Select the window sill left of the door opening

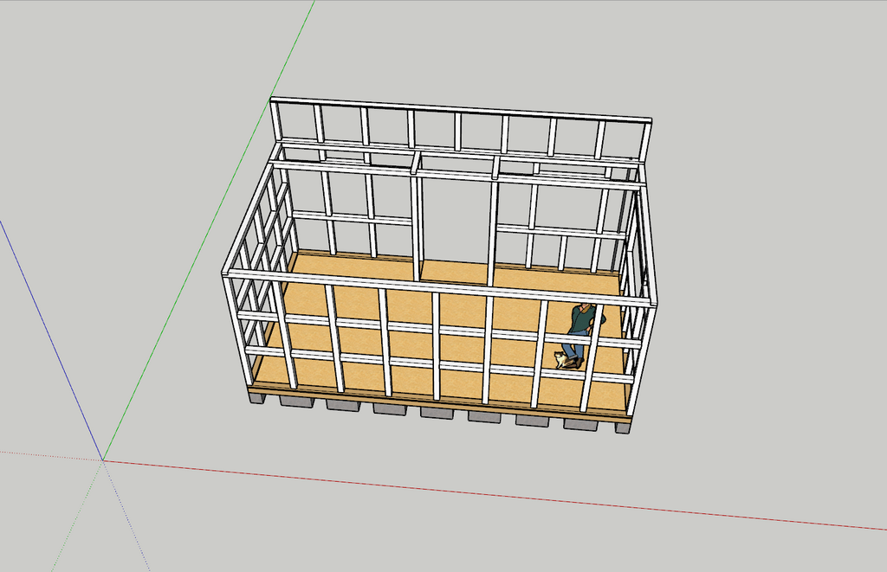pyautogui.click(x=351, y=216)
